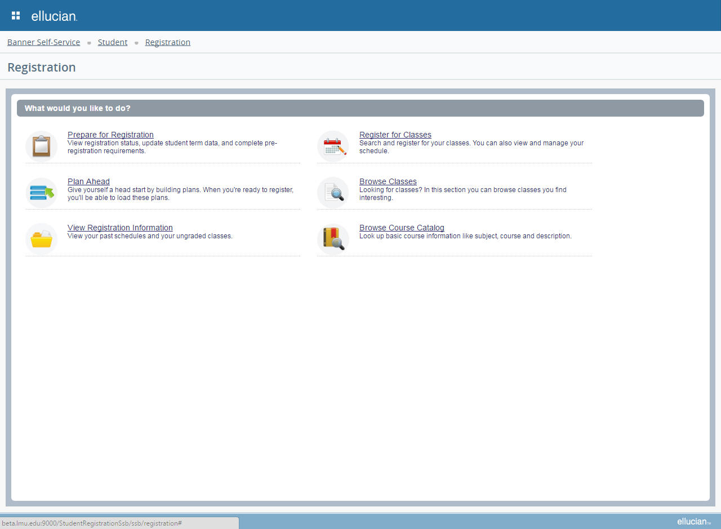Click the ellucian logo in the footer
721x529 pixels.
click(x=693, y=522)
